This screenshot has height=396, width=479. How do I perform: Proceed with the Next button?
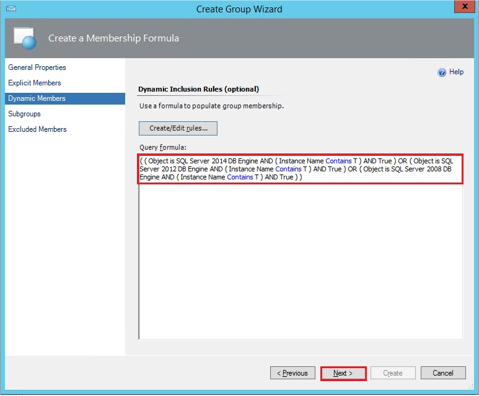(x=343, y=373)
